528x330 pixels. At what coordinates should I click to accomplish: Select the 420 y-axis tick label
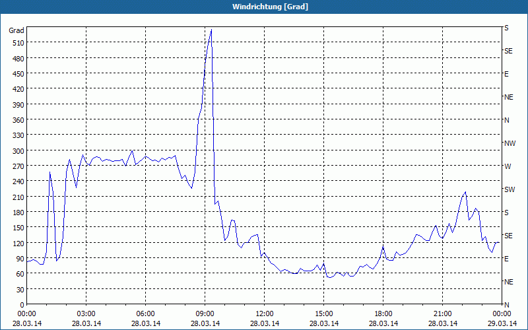click(x=18, y=89)
